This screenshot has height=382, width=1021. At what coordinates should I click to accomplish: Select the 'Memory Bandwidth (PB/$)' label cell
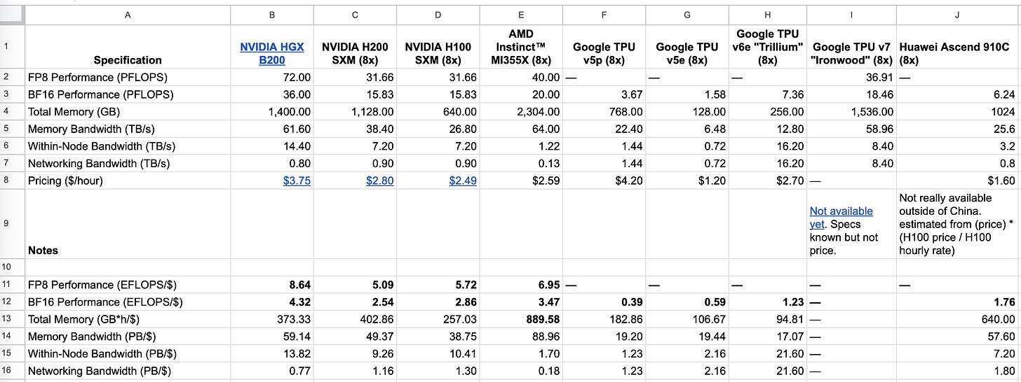coord(128,337)
